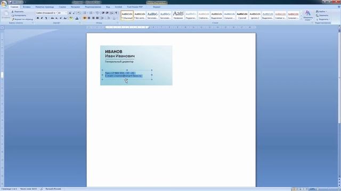Open the Change Styles menu
Image resolution: width=341 pixels, height=191 pixels.
[x=308, y=15]
